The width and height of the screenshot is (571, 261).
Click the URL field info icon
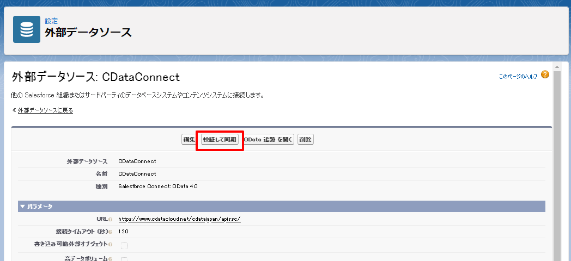tap(111, 220)
